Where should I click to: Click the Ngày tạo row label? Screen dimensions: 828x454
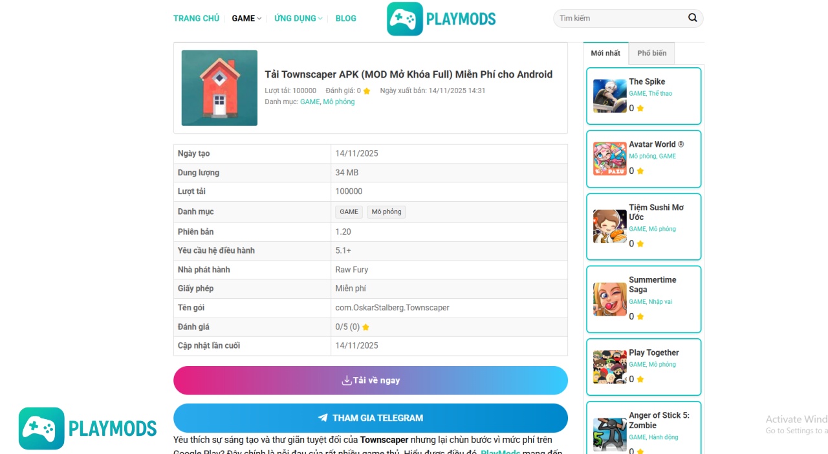(x=194, y=154)
